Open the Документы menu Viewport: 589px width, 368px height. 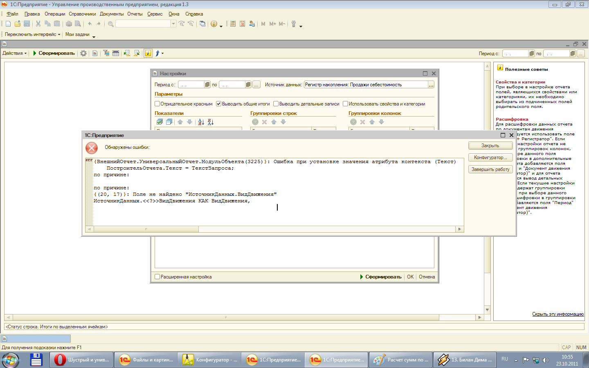click(x=112, y=14)
